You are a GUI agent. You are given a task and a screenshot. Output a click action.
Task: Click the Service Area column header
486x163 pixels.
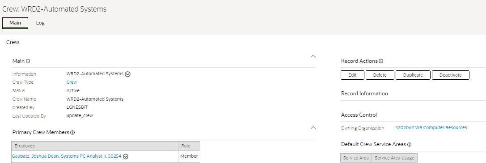click(x=356, y=158)
